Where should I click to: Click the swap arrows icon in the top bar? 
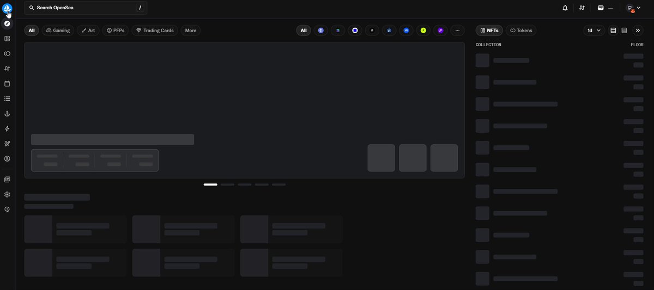582,8
